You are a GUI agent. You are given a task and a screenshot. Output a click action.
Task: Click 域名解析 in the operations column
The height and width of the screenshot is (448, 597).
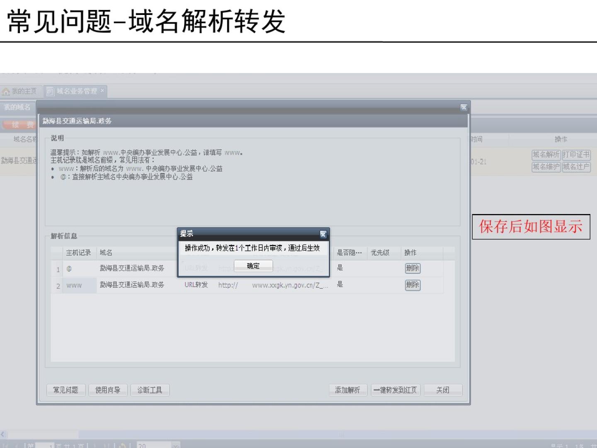(546, 155)
